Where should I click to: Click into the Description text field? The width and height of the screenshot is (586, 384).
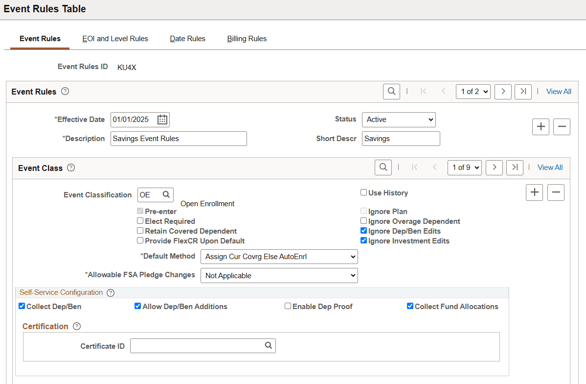tap(179, 139)
